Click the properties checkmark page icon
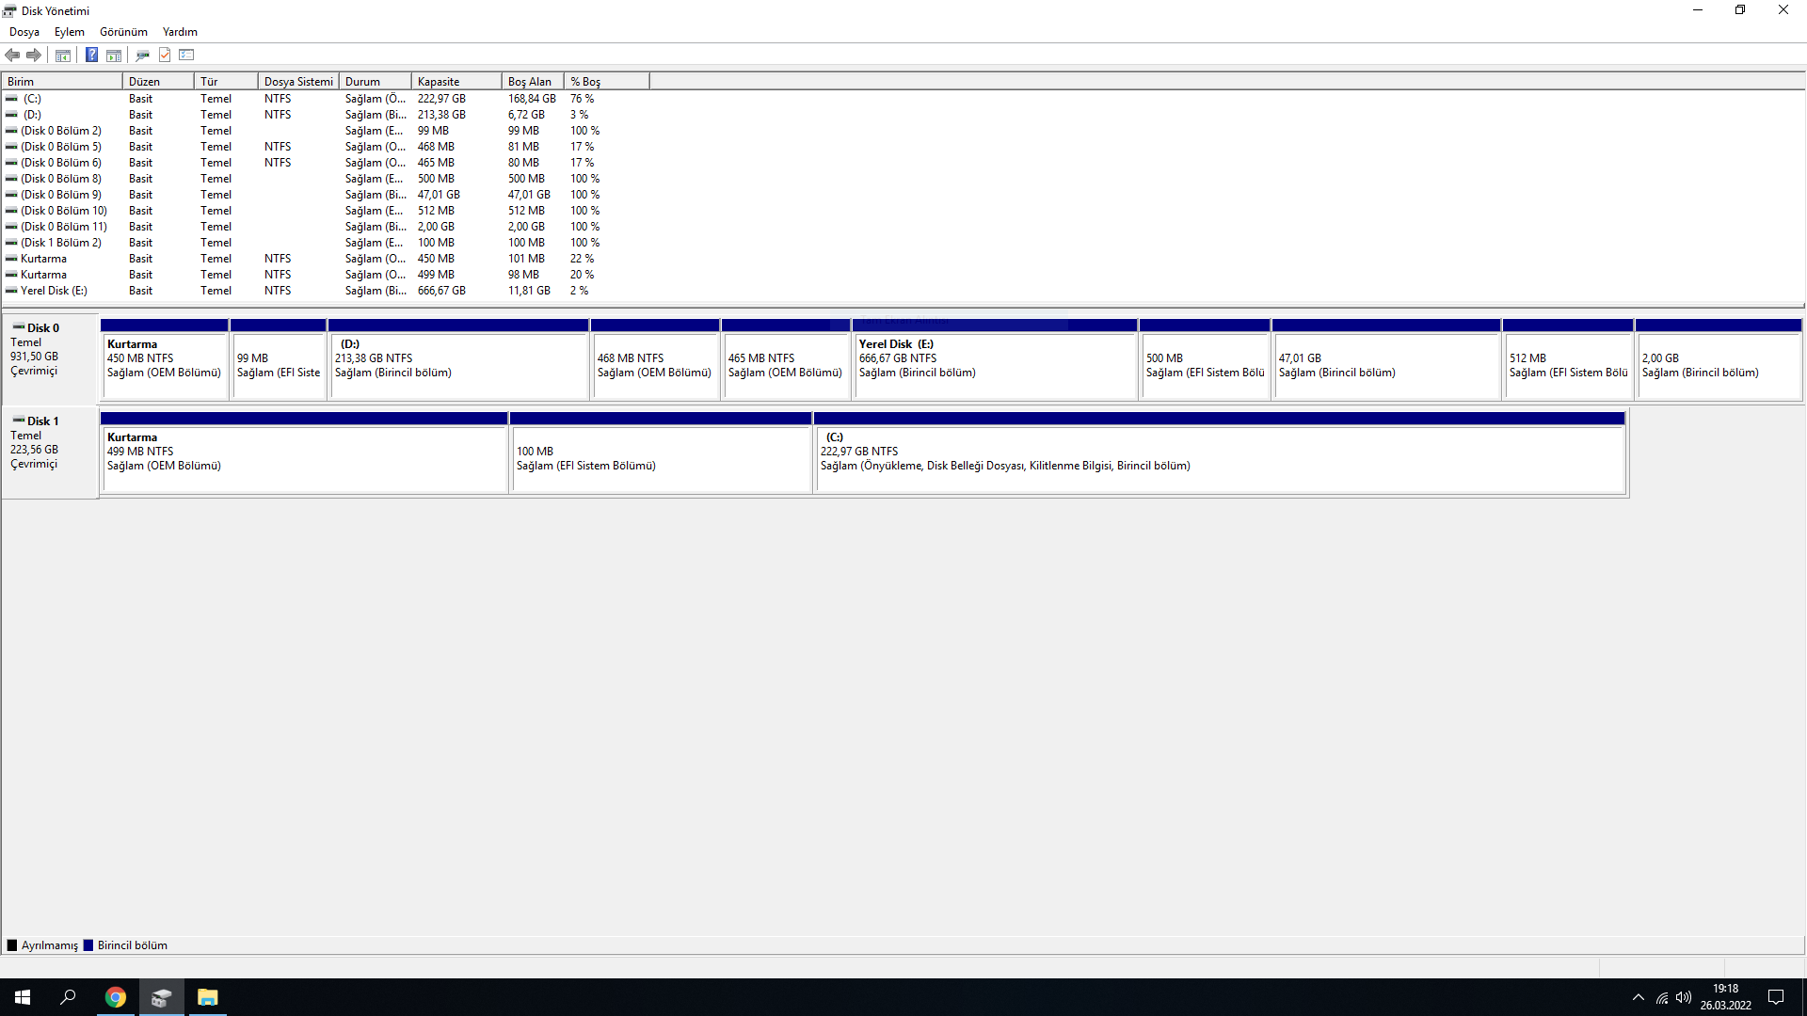Image resolution: width=1807 pixels, height=1016 pixels. point(165,56)
